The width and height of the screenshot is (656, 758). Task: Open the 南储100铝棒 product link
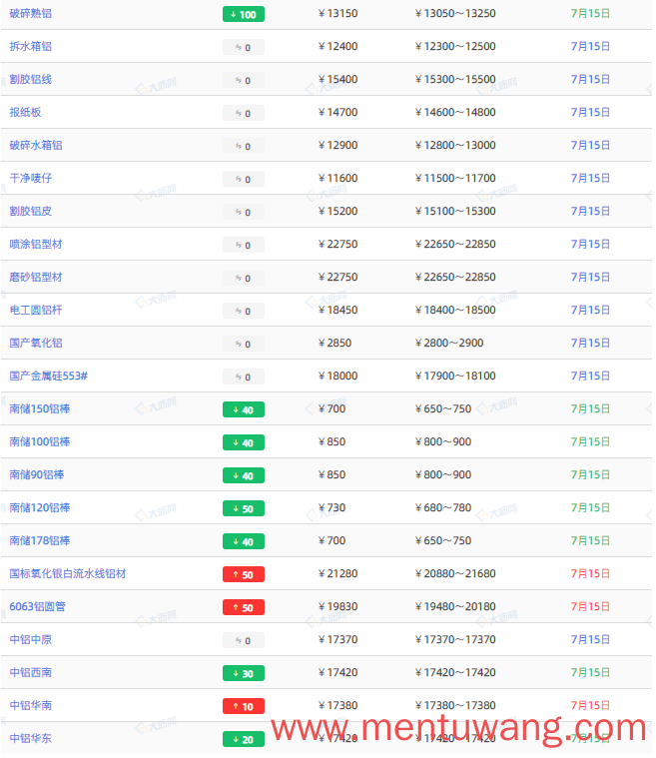point(40,441)
